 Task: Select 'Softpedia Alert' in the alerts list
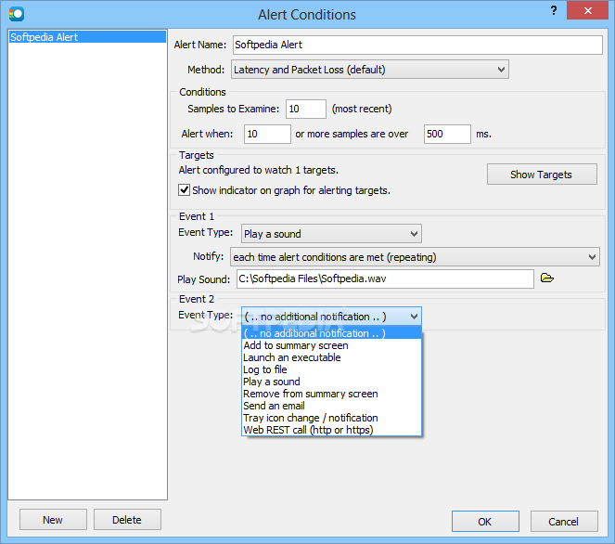pyautogui.click(x=87, y=37)
